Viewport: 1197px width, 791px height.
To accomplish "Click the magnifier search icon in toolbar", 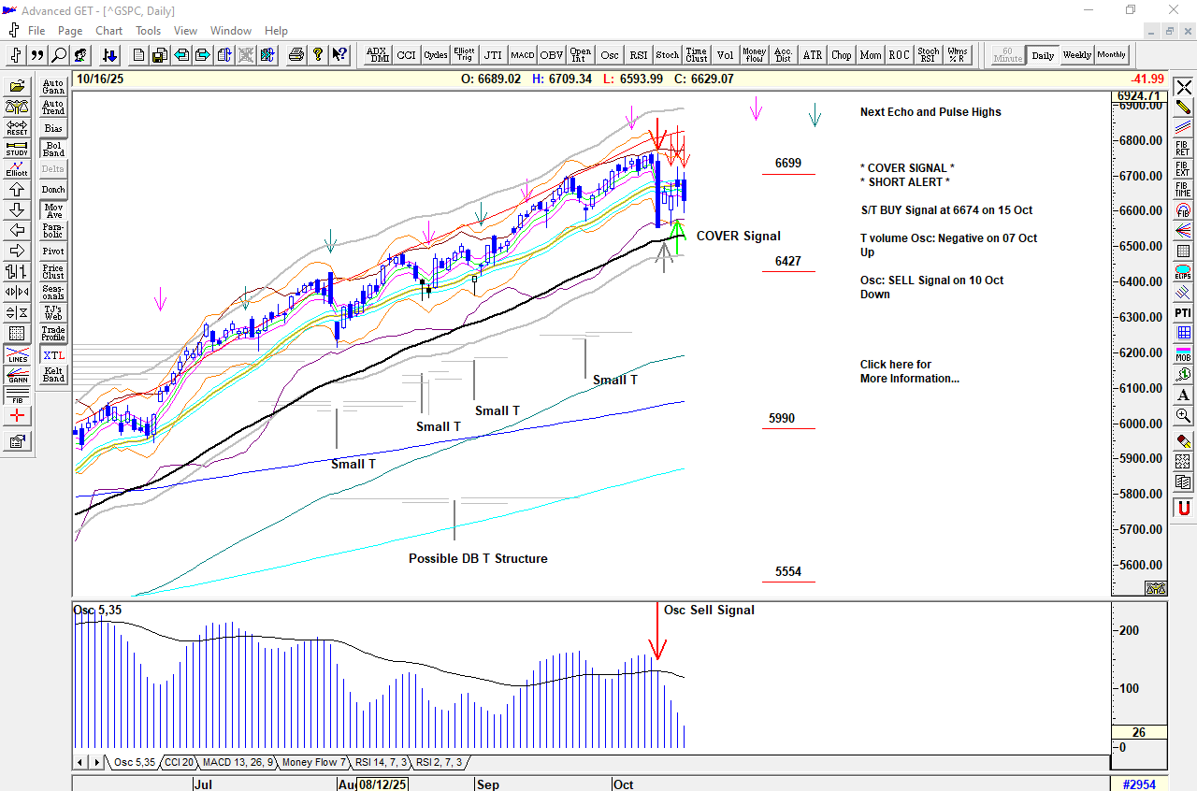I will (x=59, y=55).
